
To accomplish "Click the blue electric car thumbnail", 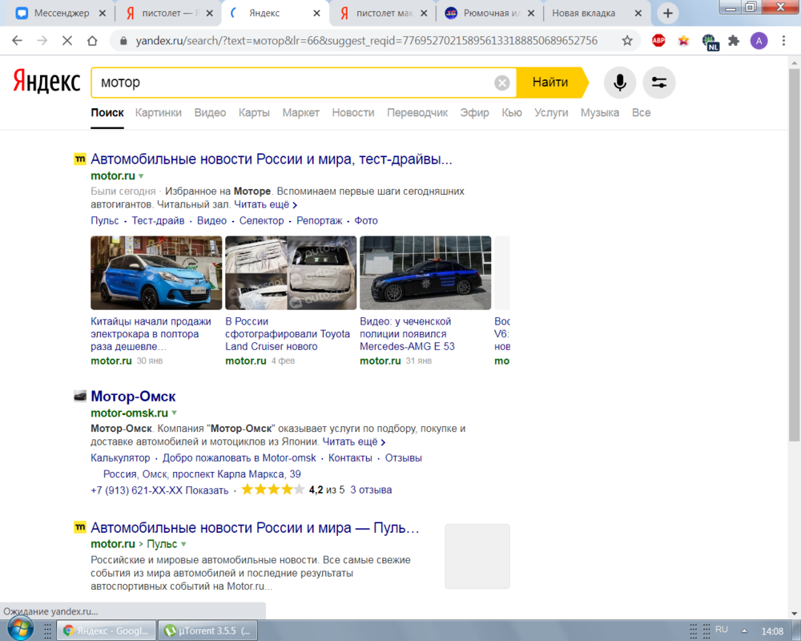I will (156, 273).
